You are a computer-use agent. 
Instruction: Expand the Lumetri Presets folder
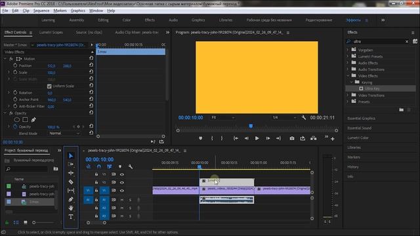click(348, 56)
